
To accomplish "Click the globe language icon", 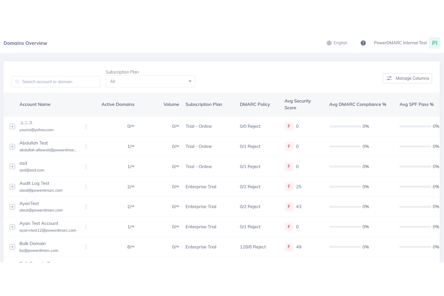I will pyautogui.click(x=329, y=43).
